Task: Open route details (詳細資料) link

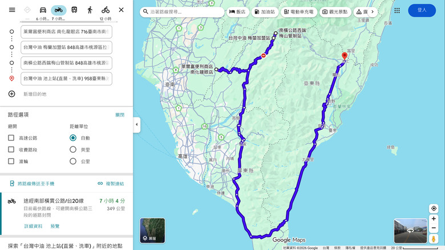Action: point(33,226)
